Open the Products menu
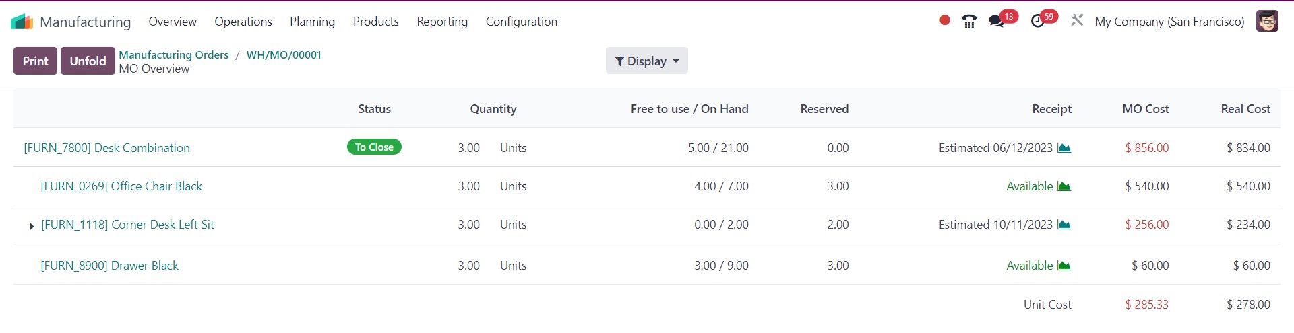1294x333 pixels. 376,22
